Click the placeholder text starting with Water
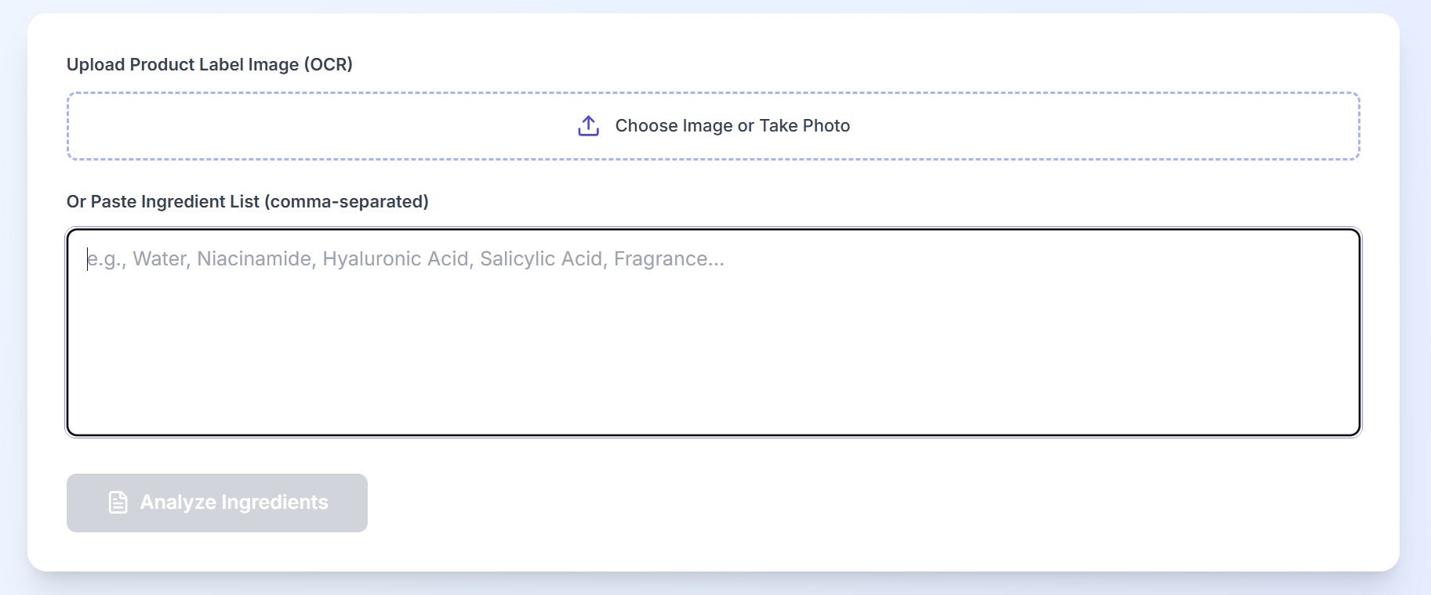This screenshot has width=1431, height=595. click(x=161, y=259)
